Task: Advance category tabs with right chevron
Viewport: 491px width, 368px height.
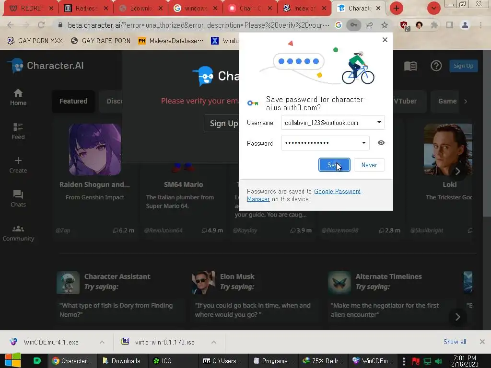Action: pos(466,102)
